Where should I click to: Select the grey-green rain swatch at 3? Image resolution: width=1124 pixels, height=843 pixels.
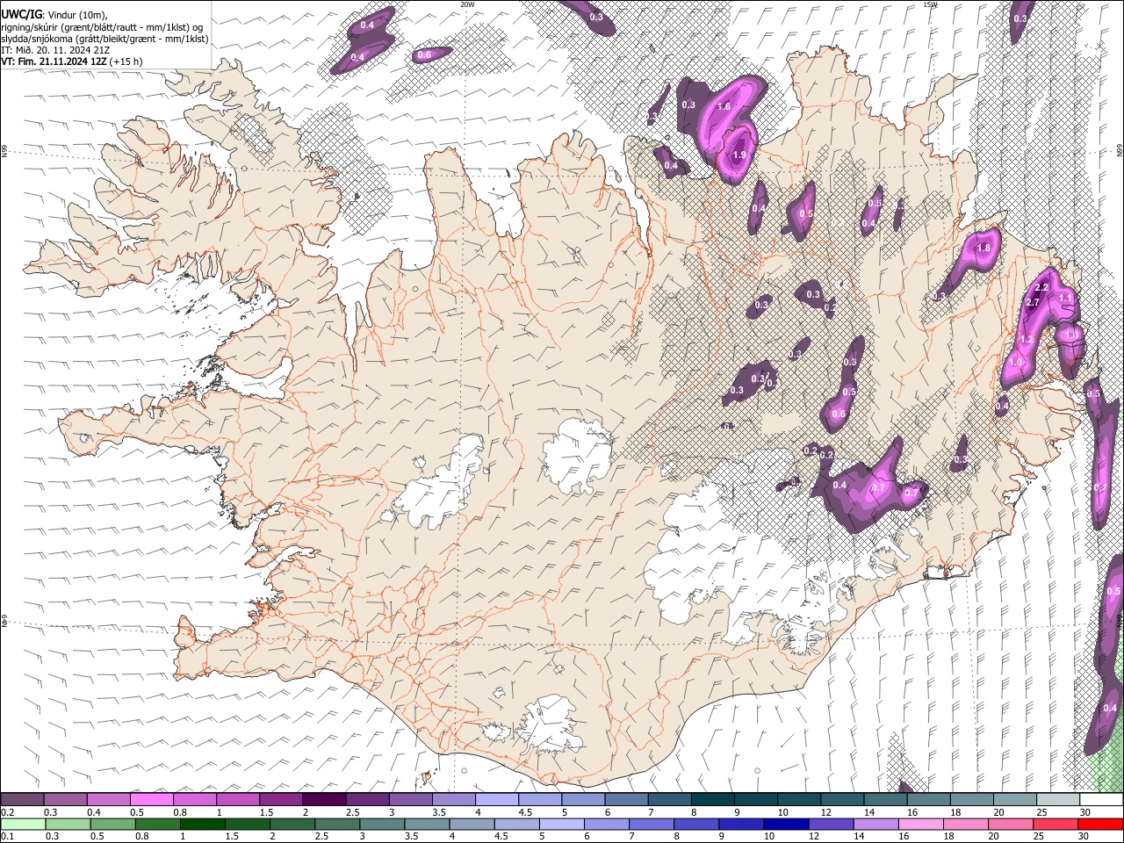(382, 824)
